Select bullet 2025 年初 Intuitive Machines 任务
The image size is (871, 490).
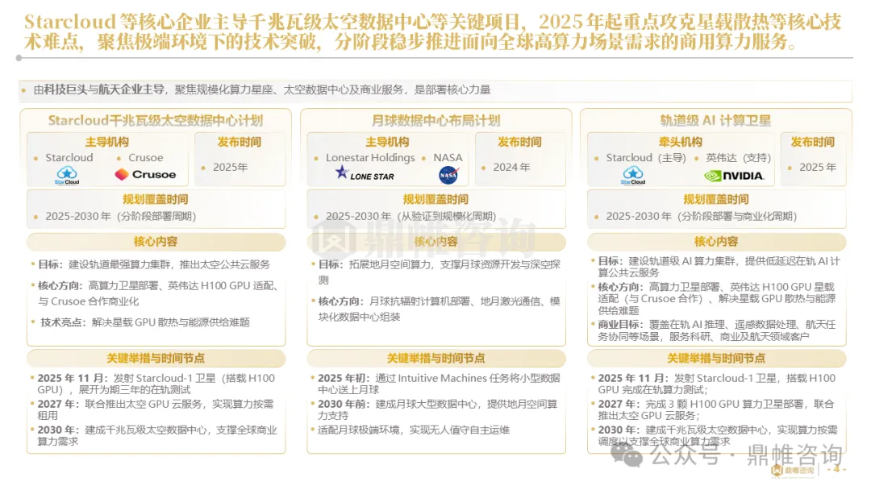[x=439, y=384]
